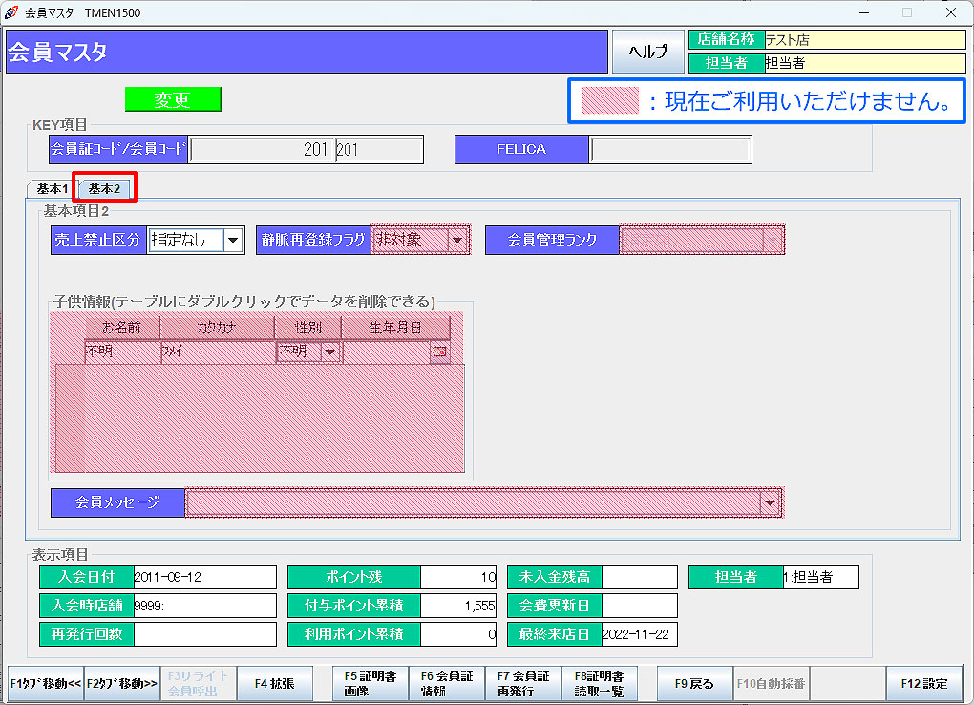The height and width of the screenshot is (705, 974).
Task: Click the ヘルプ help button
Action: (647, 52)
